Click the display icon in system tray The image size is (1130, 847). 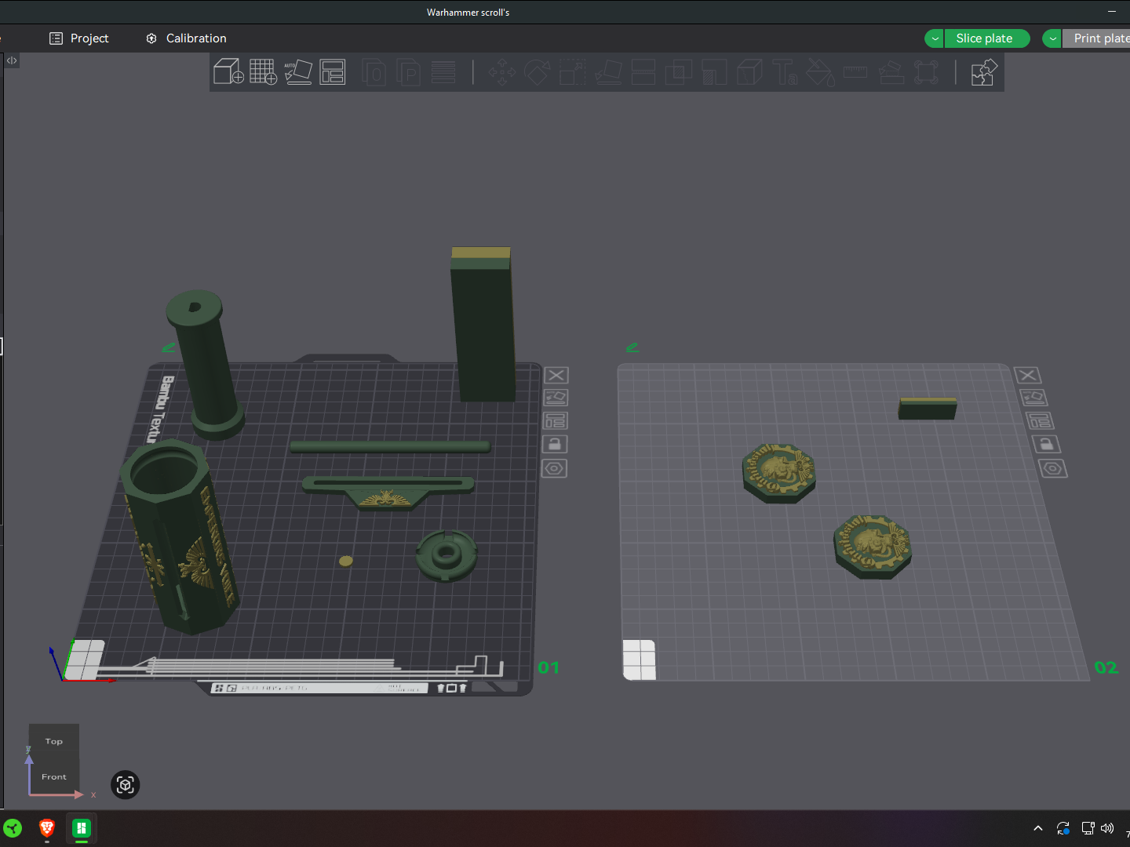(x=1088, y=828)
